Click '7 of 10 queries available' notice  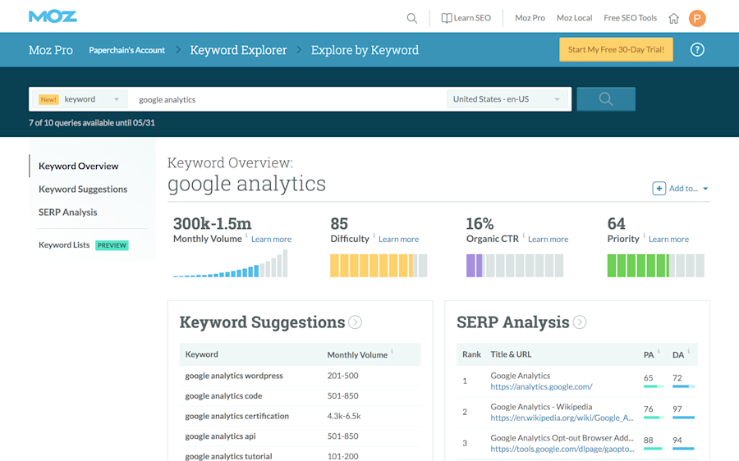coord(92,123)
